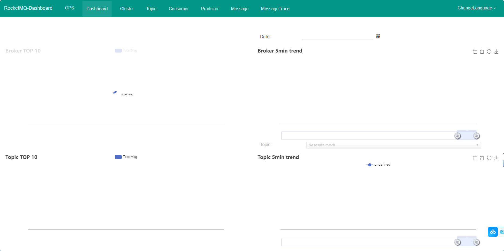Image resolution: width=504 pixels, height=251 pixels.
Task: Open the Cluster page
Action: click(127, 9)
